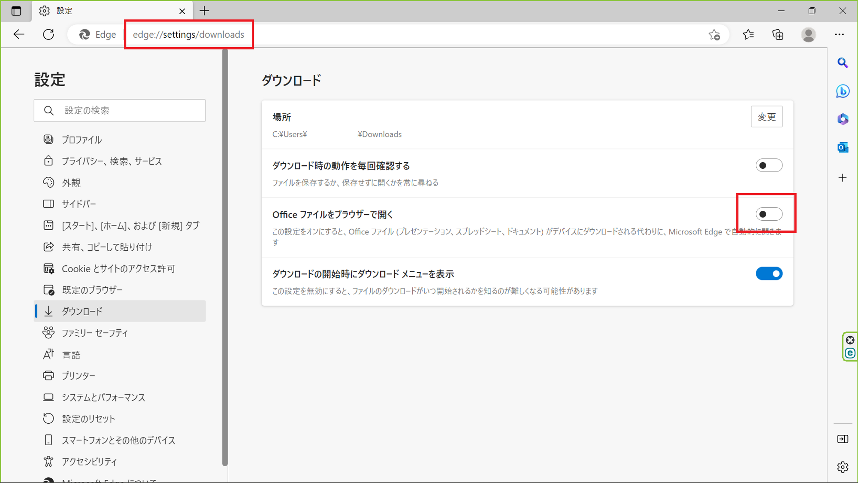Click the 変更 location button
Image resolution: width=858 pixels, height=483 pixels.
pyautogui.click(x=766, y=117)
